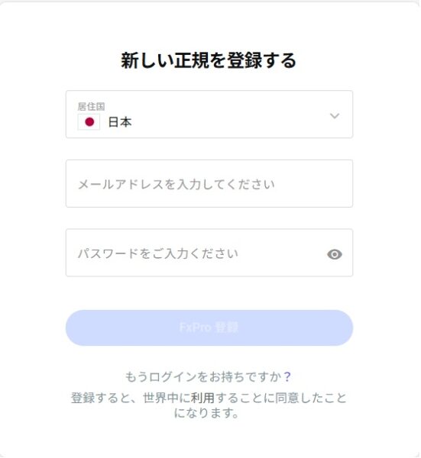
Task: Open the 利用 terms link
Action: point(202,398)
